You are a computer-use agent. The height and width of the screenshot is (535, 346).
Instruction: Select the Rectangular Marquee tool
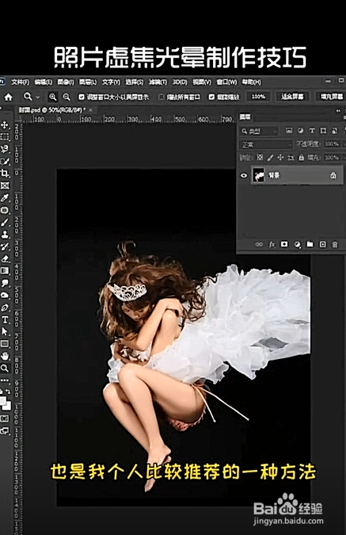pos(5,137)
